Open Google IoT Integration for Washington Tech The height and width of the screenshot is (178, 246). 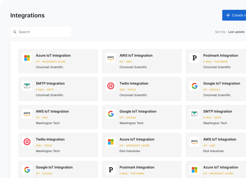coord(142,117)
